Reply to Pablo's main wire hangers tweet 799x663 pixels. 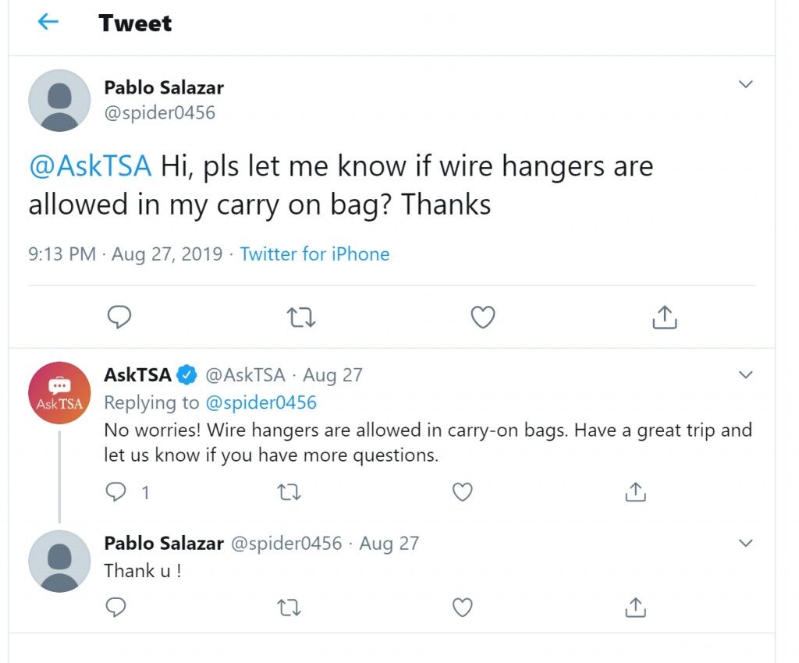119,317
